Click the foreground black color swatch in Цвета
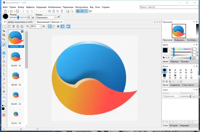Screen dimensions: 200x132 (x=165, y=50)
